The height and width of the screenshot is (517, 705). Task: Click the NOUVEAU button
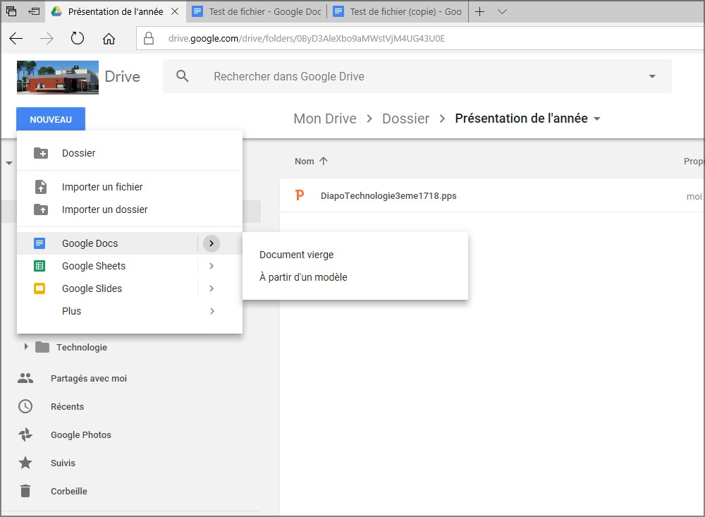(x=51, y=119)
